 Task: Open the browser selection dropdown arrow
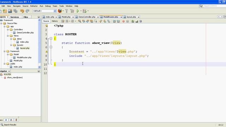click(63, 11)
